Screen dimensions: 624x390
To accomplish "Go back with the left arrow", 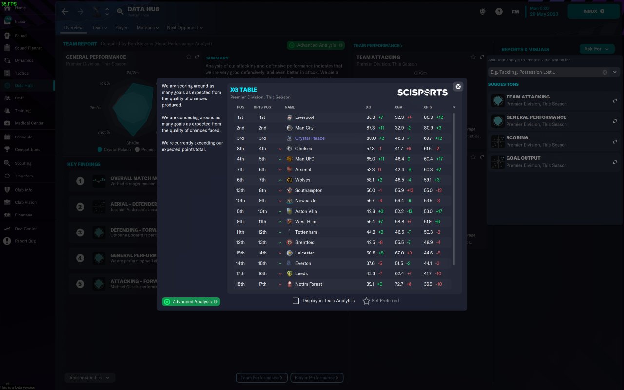I will 65,11.
